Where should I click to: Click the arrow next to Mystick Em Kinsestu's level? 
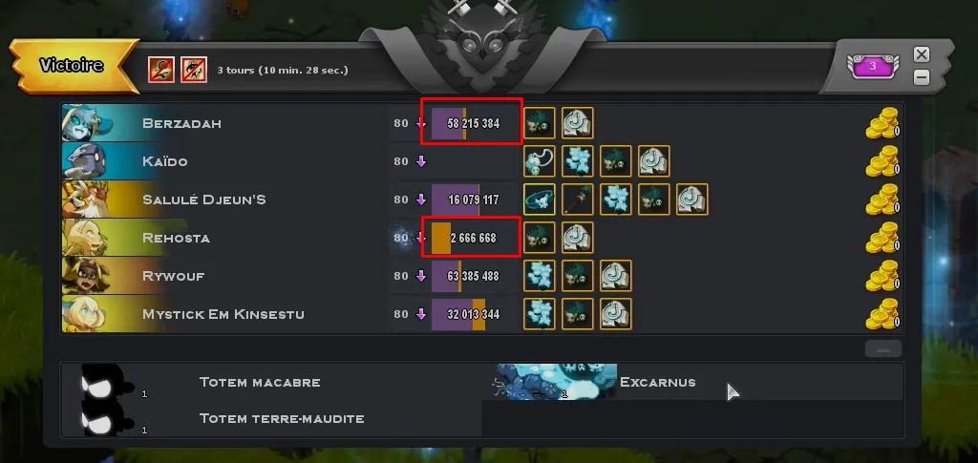[x=421, y=313]
